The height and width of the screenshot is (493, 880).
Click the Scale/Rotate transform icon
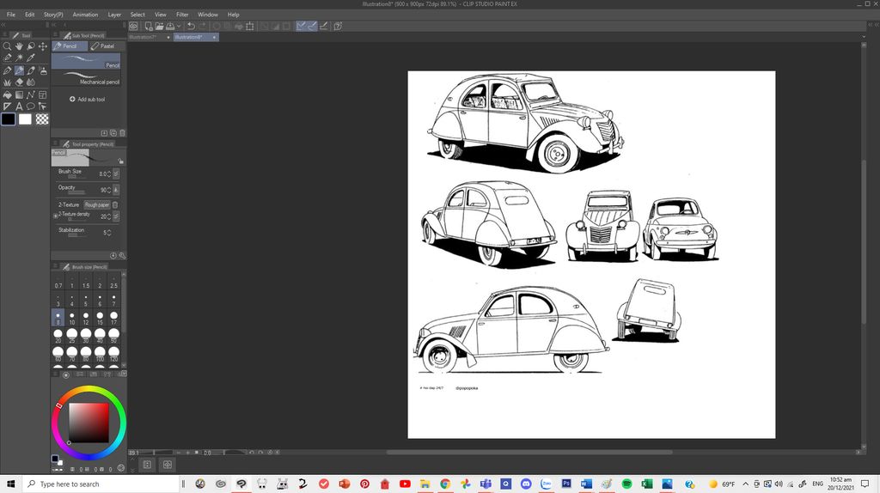click(250, 26)
